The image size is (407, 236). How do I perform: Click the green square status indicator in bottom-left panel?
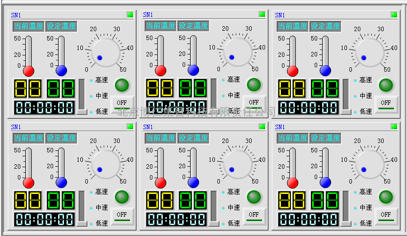pos(130,127)
